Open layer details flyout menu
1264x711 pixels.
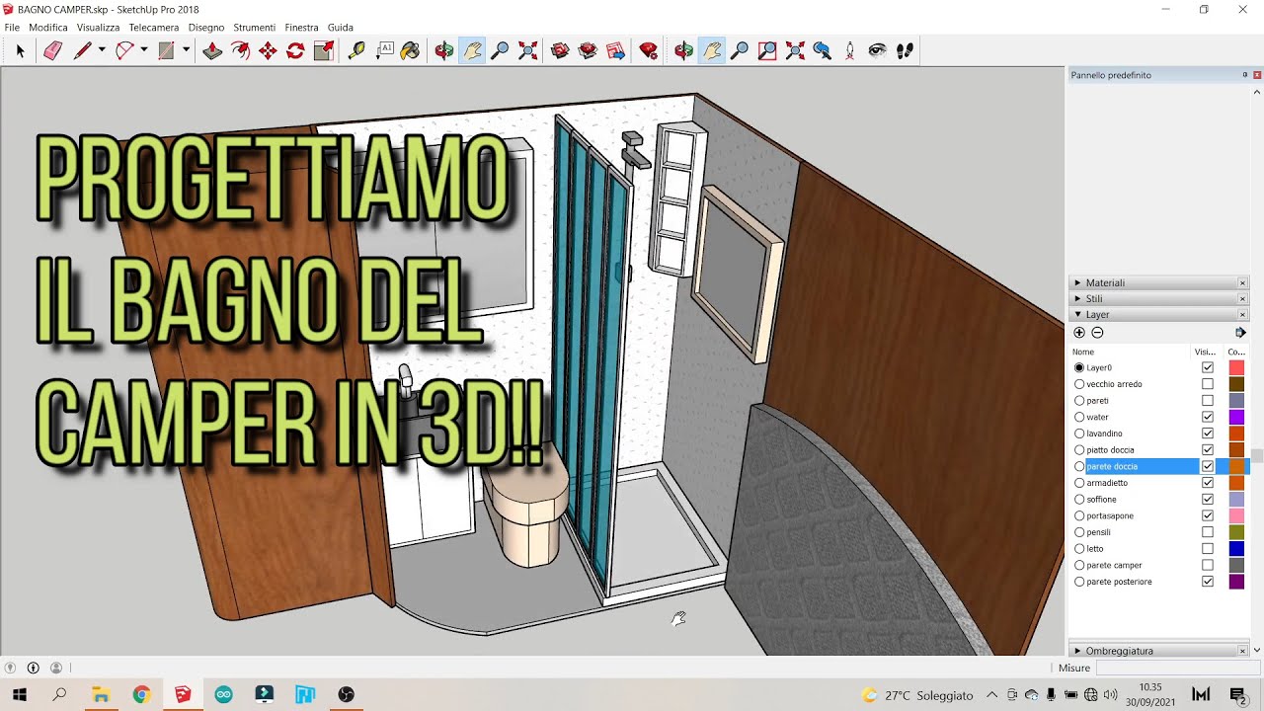1240,333
